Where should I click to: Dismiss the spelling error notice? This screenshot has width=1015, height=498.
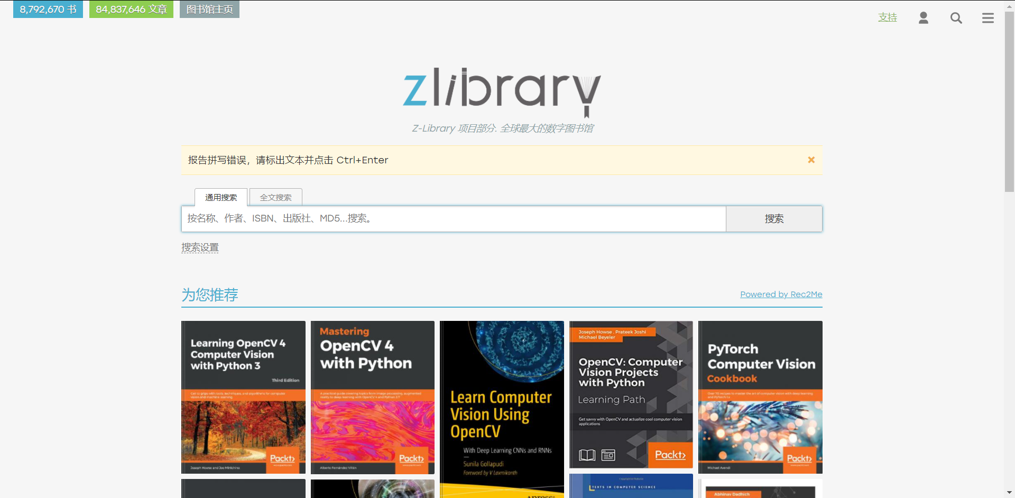811,160
